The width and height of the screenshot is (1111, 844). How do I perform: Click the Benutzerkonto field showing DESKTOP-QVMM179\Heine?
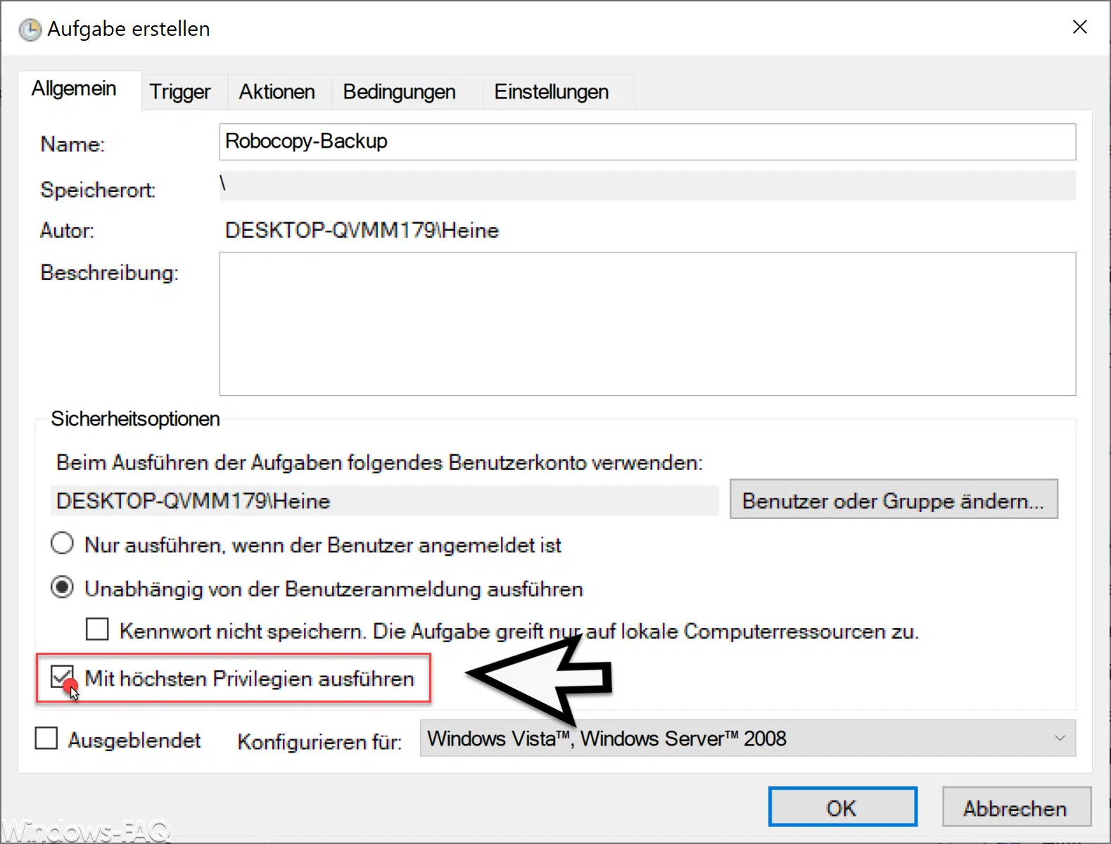pyautogui.click(x=384, y=501)
